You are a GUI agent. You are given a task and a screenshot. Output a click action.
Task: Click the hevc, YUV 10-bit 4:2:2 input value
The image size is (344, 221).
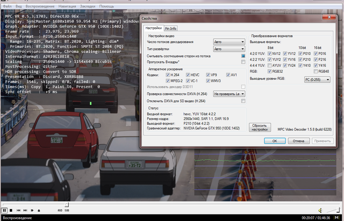pyautogui.click(x=199, y=114)
